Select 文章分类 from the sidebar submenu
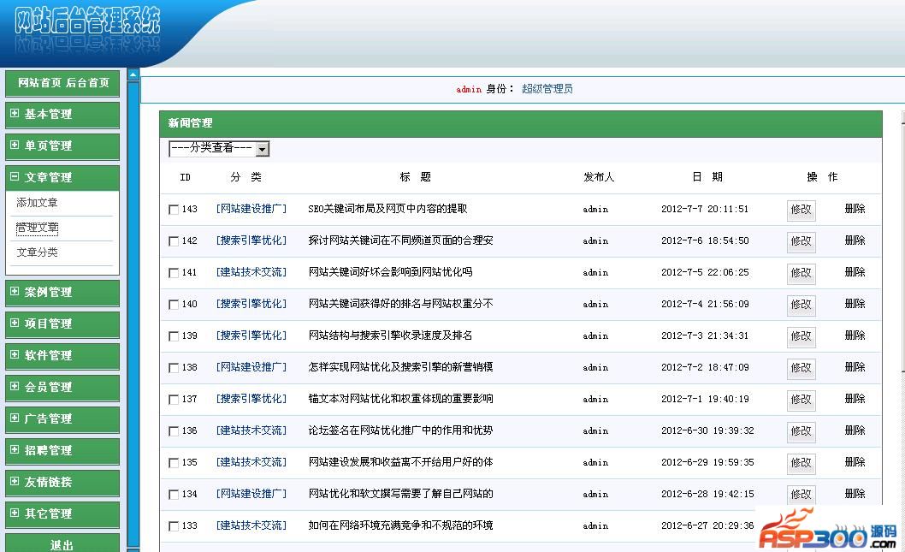This screenshot has height=552, width=905. click(x=38, y=252)
